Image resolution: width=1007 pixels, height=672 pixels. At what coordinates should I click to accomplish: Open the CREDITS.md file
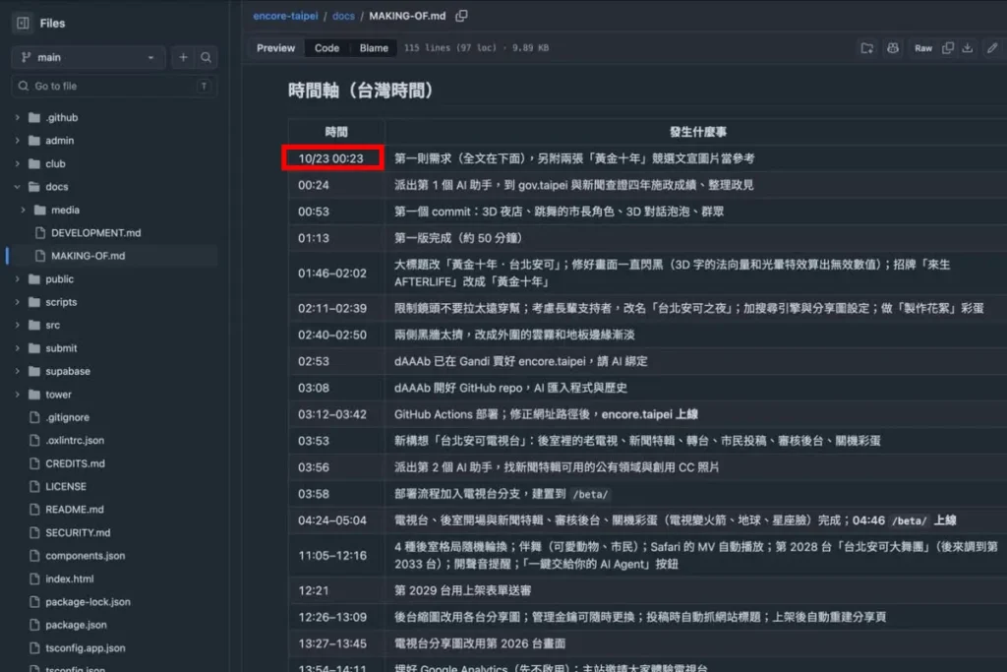pos(75,463)
